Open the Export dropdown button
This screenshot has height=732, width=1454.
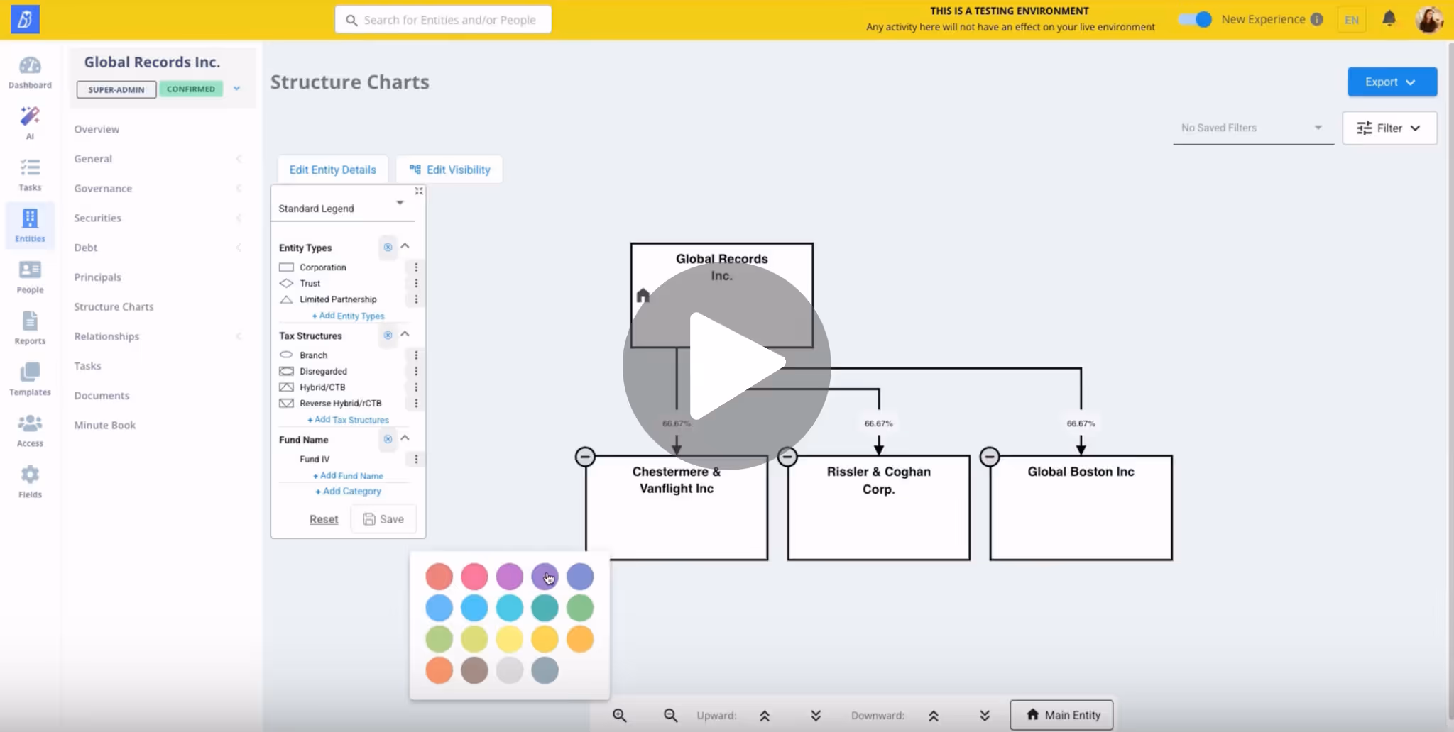(x=1392, y=82)
